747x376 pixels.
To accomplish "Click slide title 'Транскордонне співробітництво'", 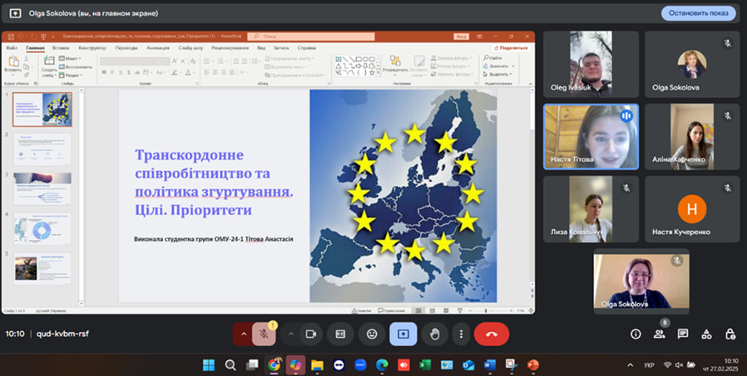I will pos(214,183).
